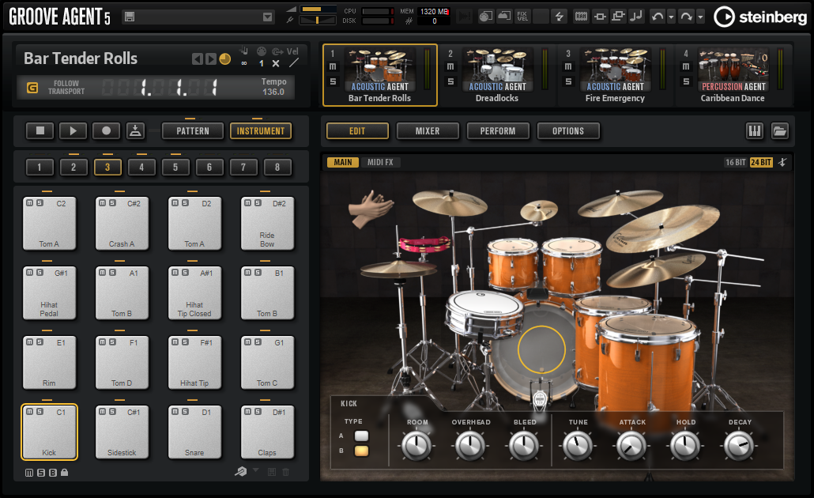Solo kit slot 3 Fire Emergency

[568, 81]
